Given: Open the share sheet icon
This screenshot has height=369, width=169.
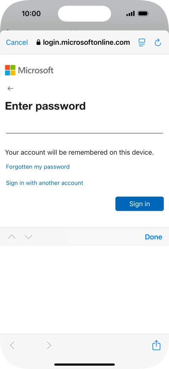Looking at the screenshot, I should pos(156,345).
